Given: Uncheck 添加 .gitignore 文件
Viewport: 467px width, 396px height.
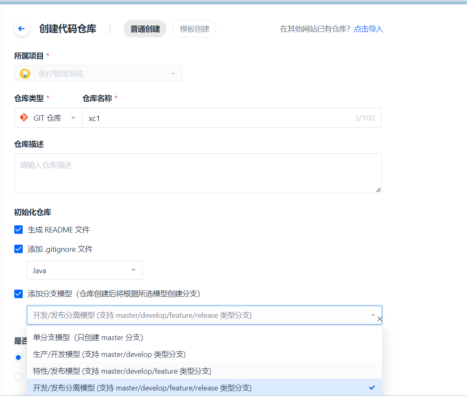Looking at the screenshot, I should [x=18, y=249].
